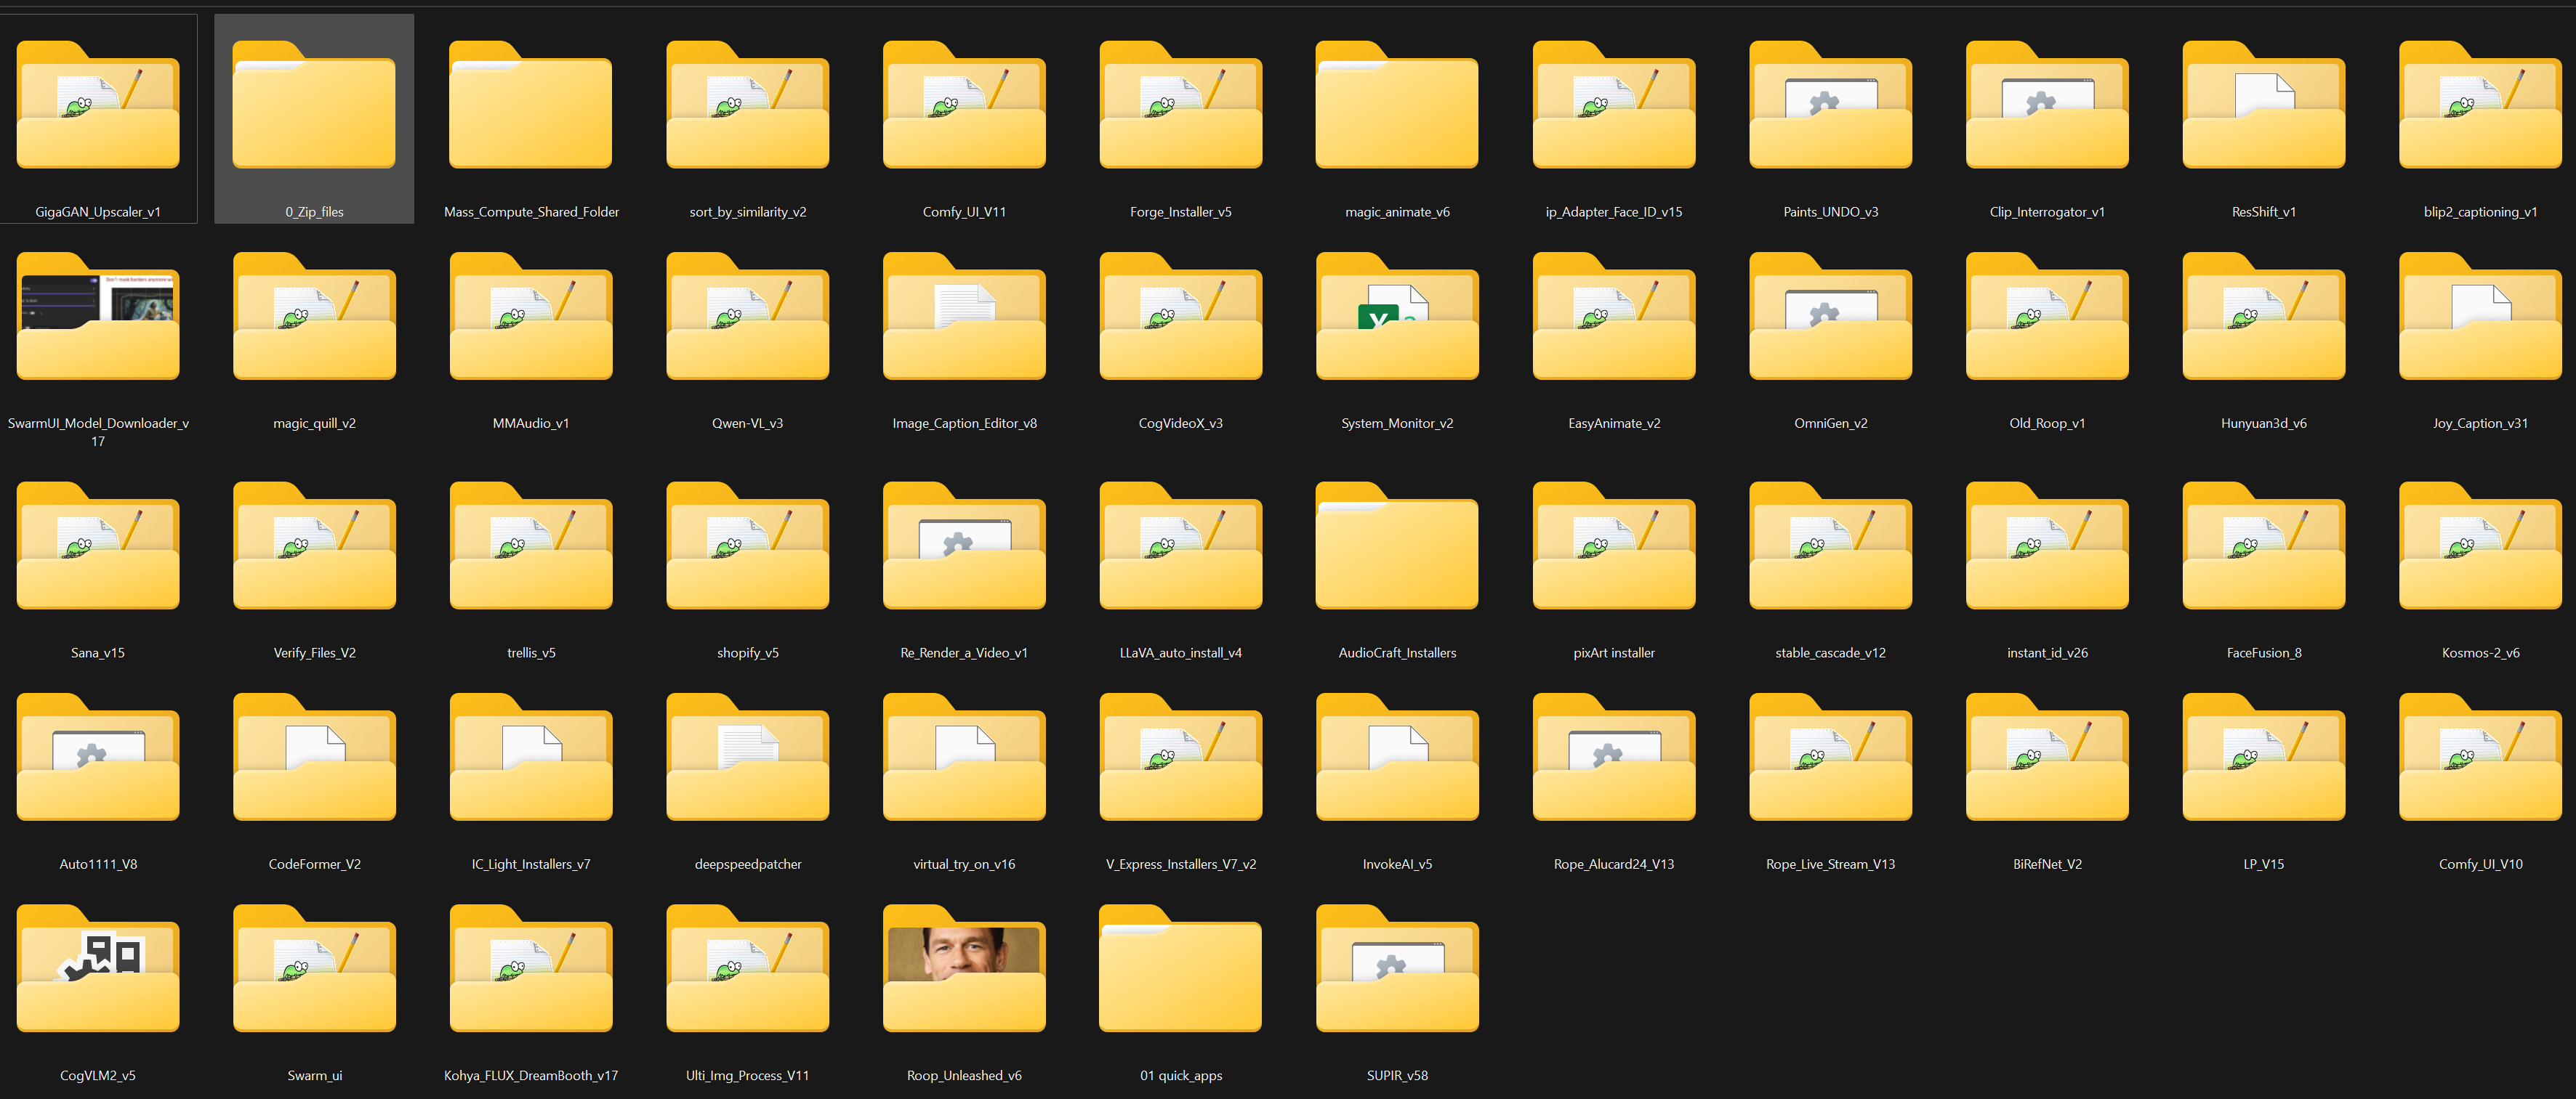Select the Comfy_UI_V10 folder
This screenshot has height=1099, width=2576.
pyautogui.click(x=2480, y=761)
